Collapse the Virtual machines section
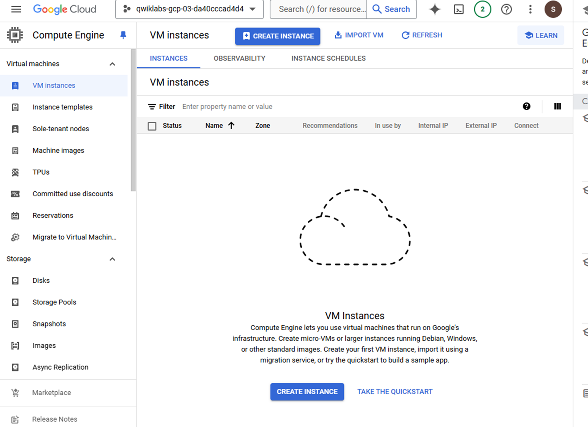The width and height of the screenshot is (588, 427). coord(112,64)
